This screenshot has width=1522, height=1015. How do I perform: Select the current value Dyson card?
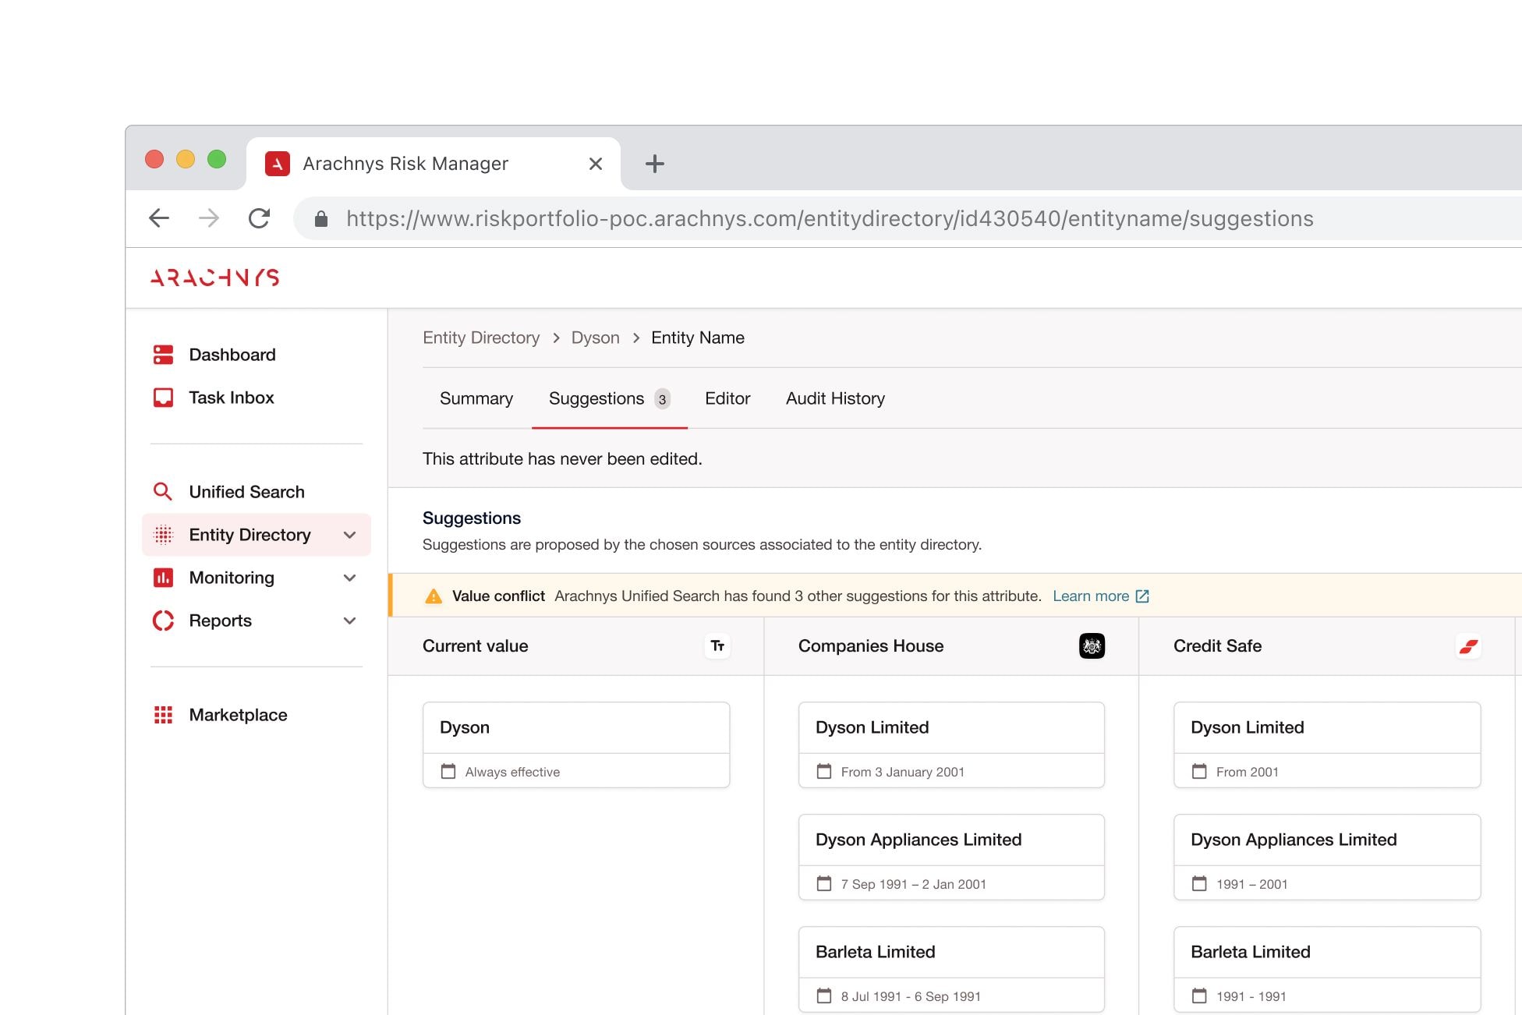click(x=576, y=744)
